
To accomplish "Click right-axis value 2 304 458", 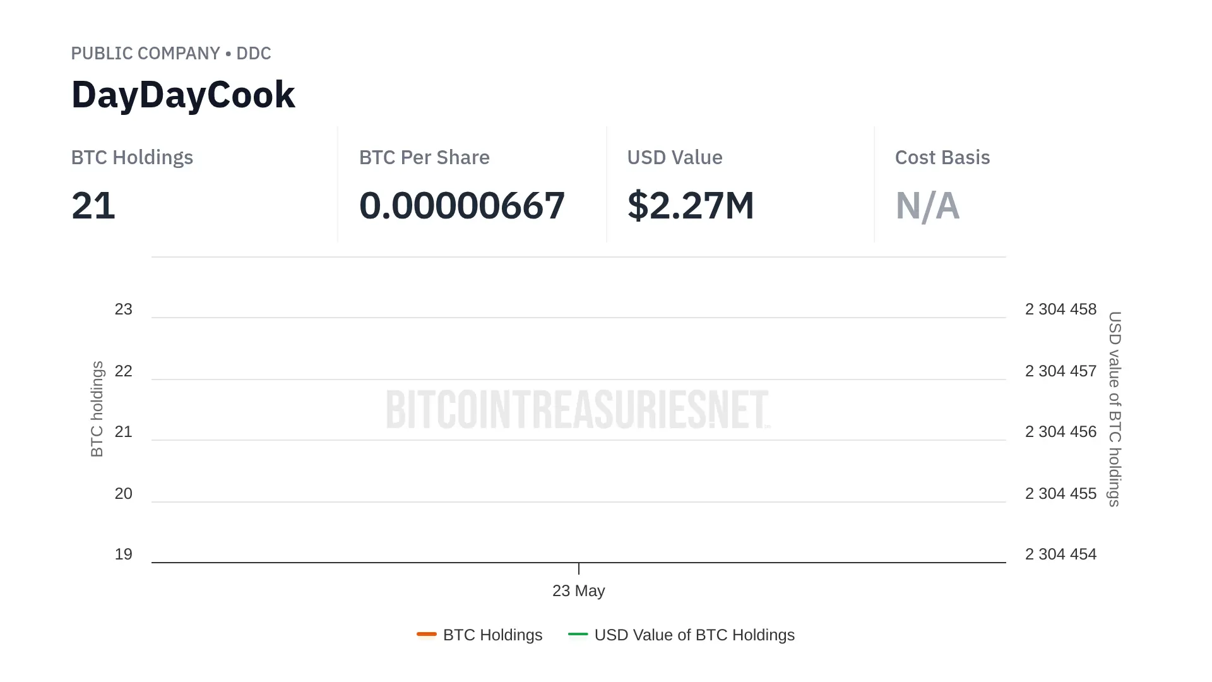I will (x=1060, y=309).
